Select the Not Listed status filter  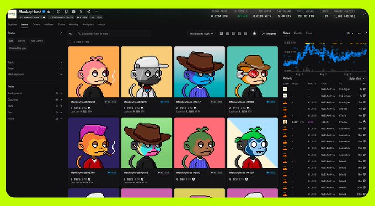[37, 41]
